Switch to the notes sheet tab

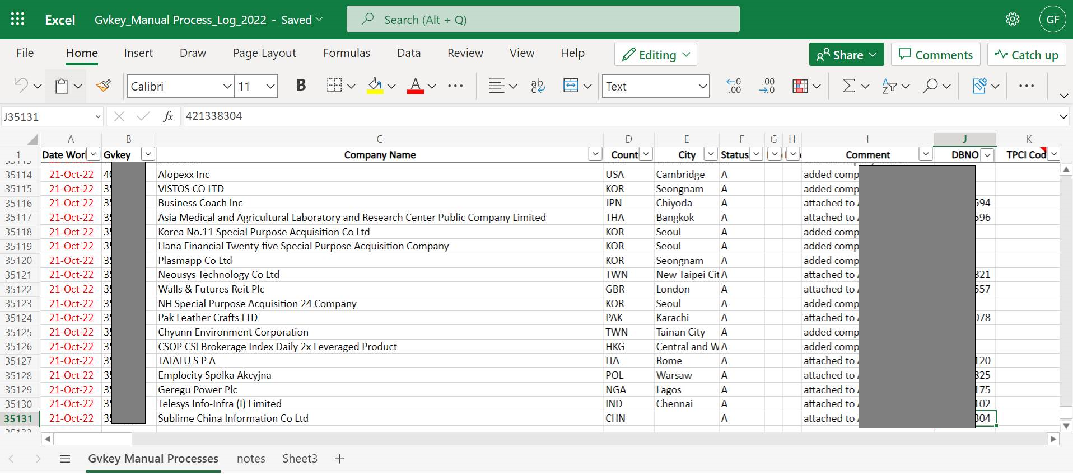[251, 459]
